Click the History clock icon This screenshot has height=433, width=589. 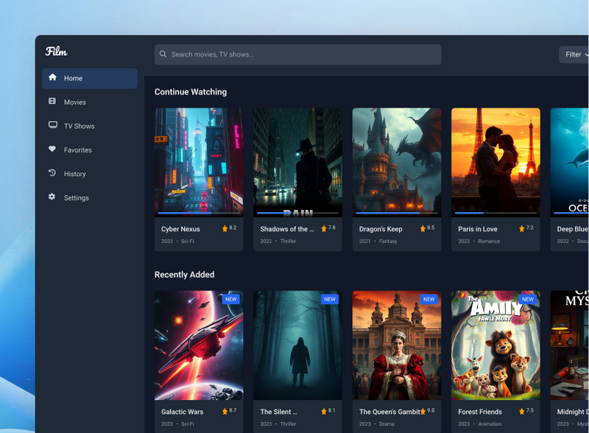pos(52,173)
